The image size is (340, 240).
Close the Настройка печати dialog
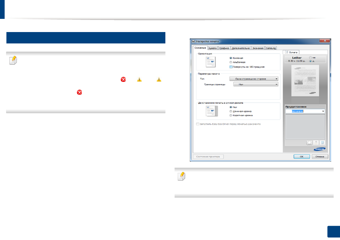(325, 41)
